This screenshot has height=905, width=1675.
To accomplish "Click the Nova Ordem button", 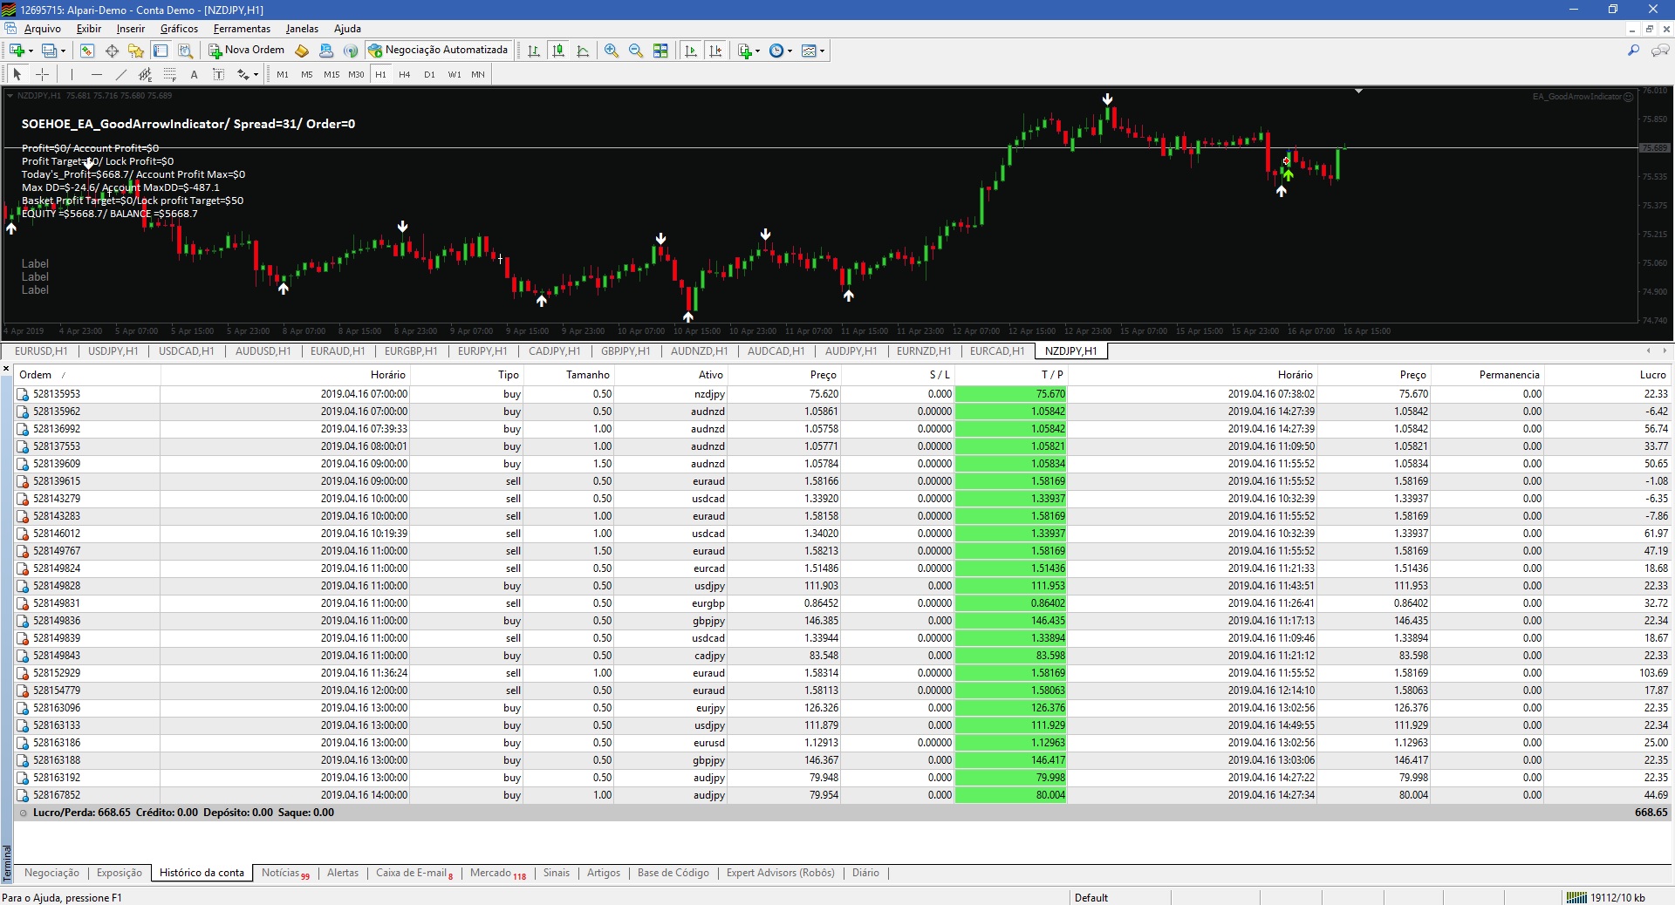I will (x=246, y=51).
